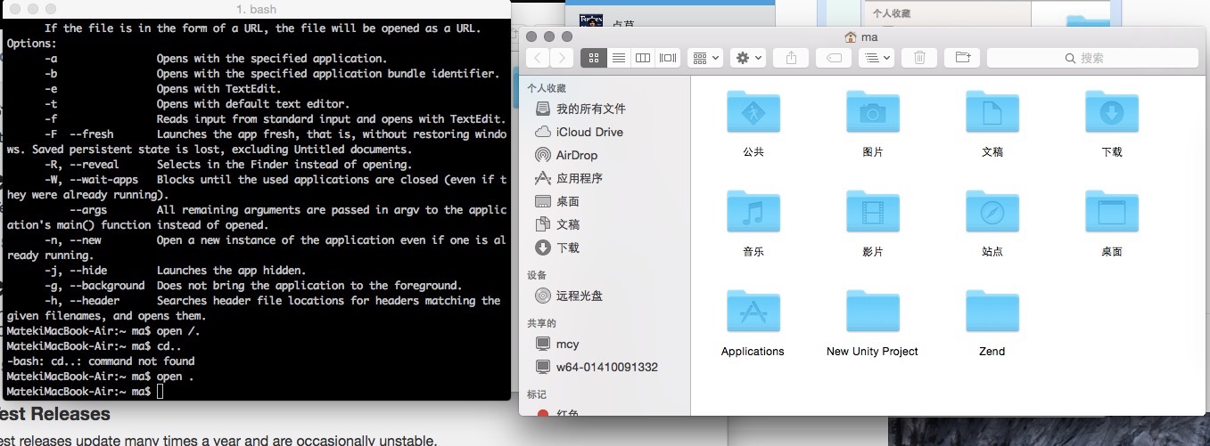The width and height of the screenshot is (1210, 446).
Task: Click the 设备 sidebar section header
Action: 536,275
